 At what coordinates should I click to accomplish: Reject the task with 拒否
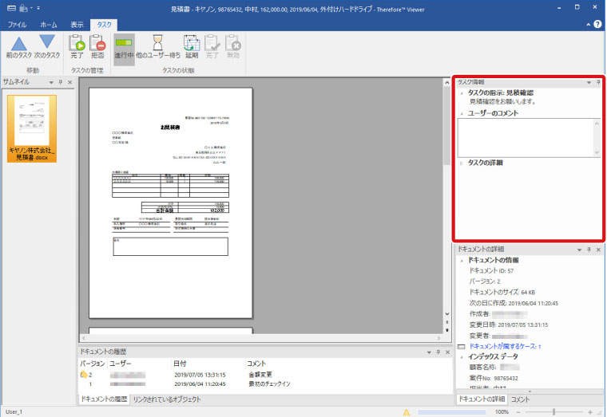point(97,47)
